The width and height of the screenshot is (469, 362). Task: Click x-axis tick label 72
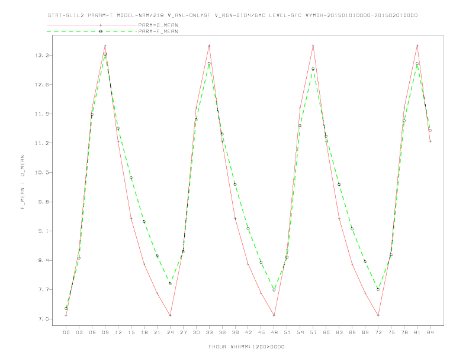[x=378, y=332]
